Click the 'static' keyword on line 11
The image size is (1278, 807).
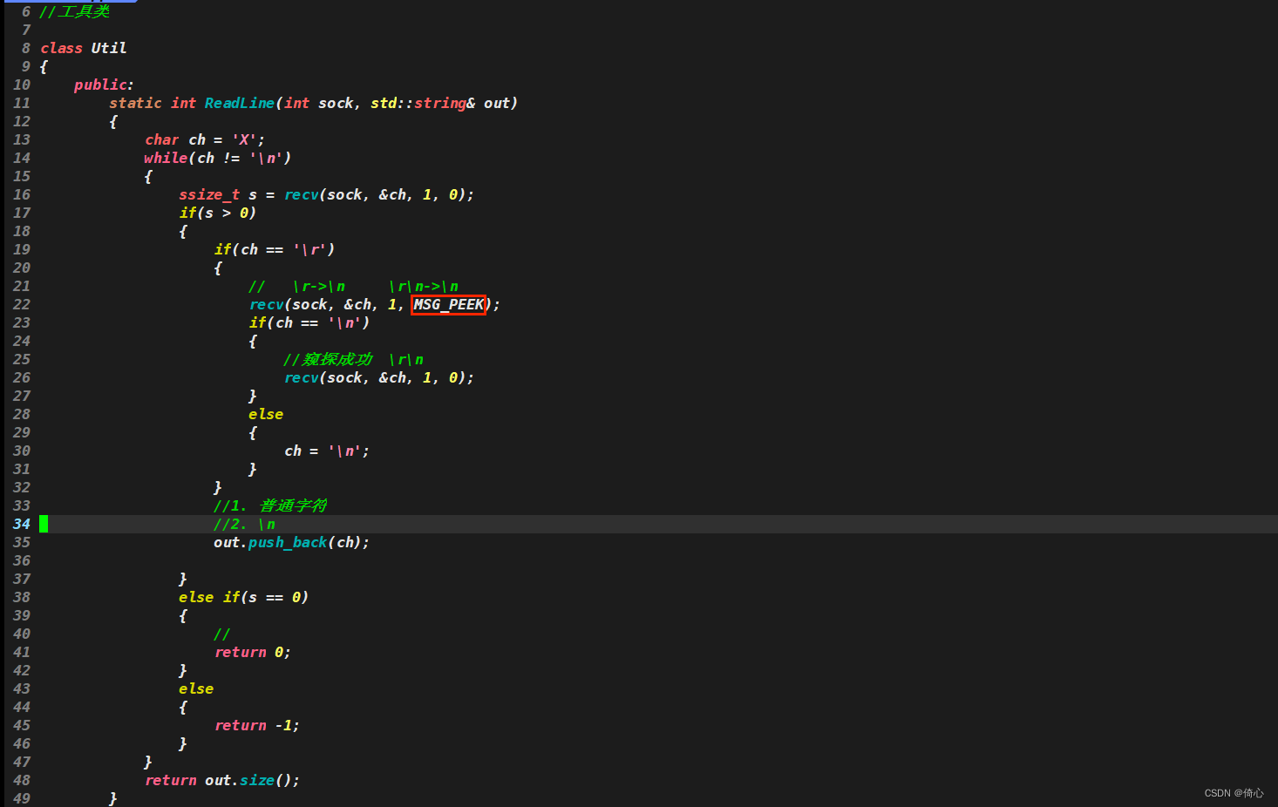pos(135,103)
